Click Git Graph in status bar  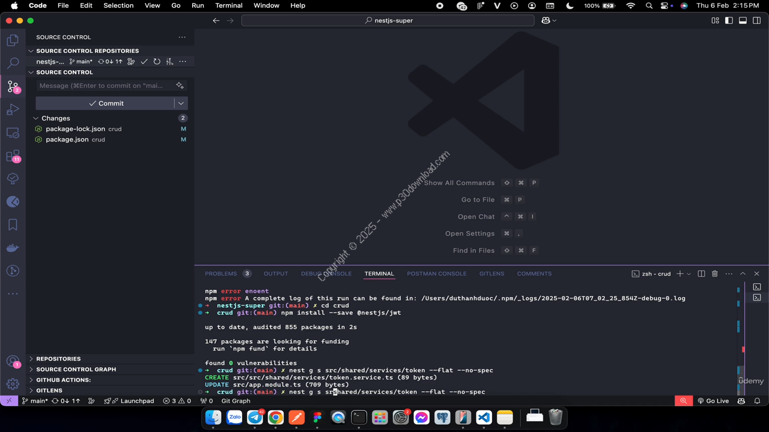[236, 401]
